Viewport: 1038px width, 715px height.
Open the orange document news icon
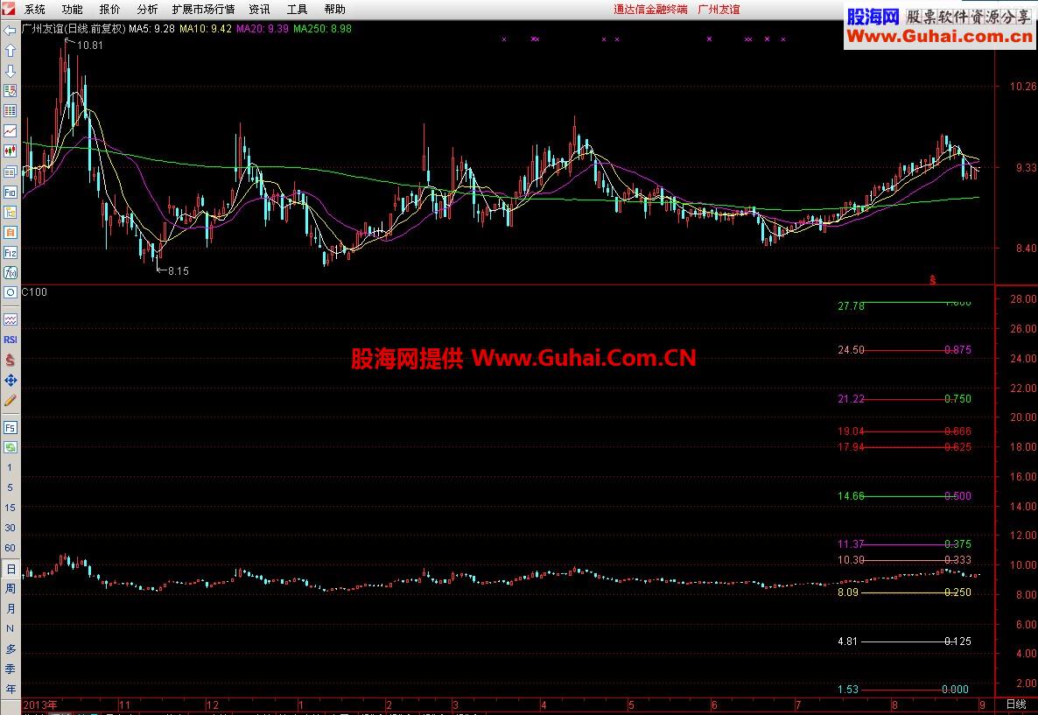pyautogui.click(x=10, y=233)
